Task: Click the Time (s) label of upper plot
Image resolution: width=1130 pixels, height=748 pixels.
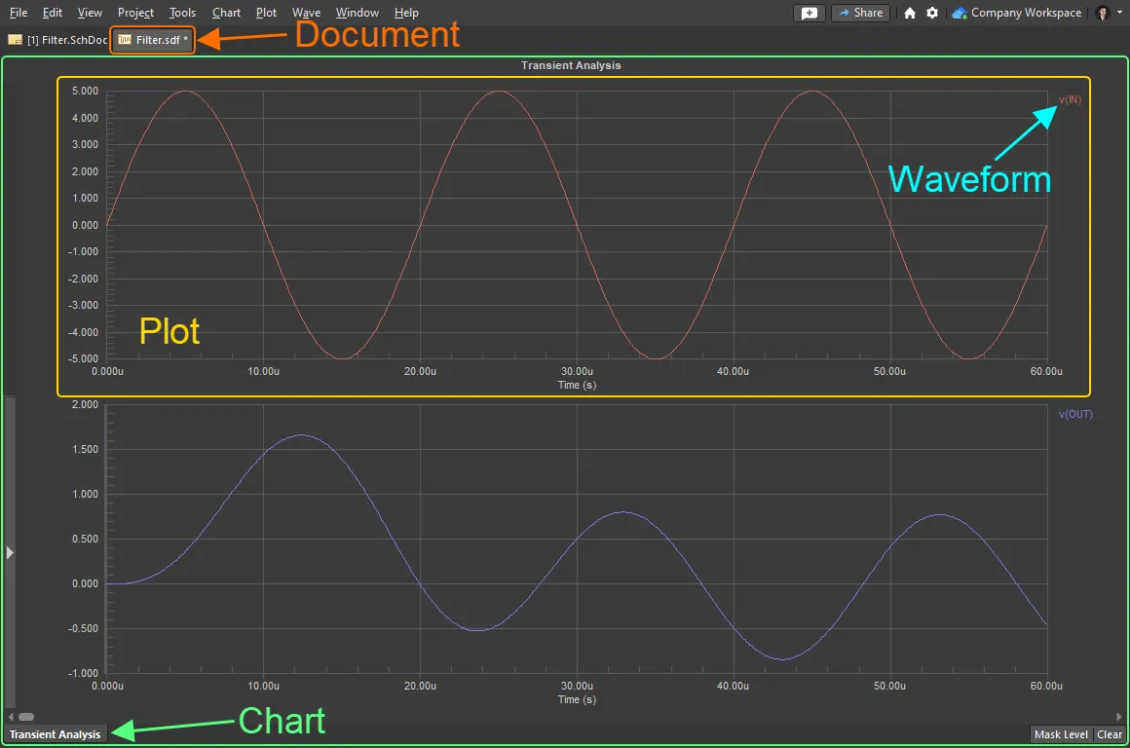Action: [x=577, y=385]
